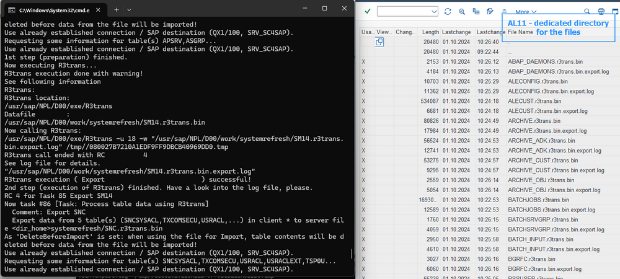Expand the More menu in SAP toolbar
Screen dimensions: 620x279
click(x=526, y=12)
